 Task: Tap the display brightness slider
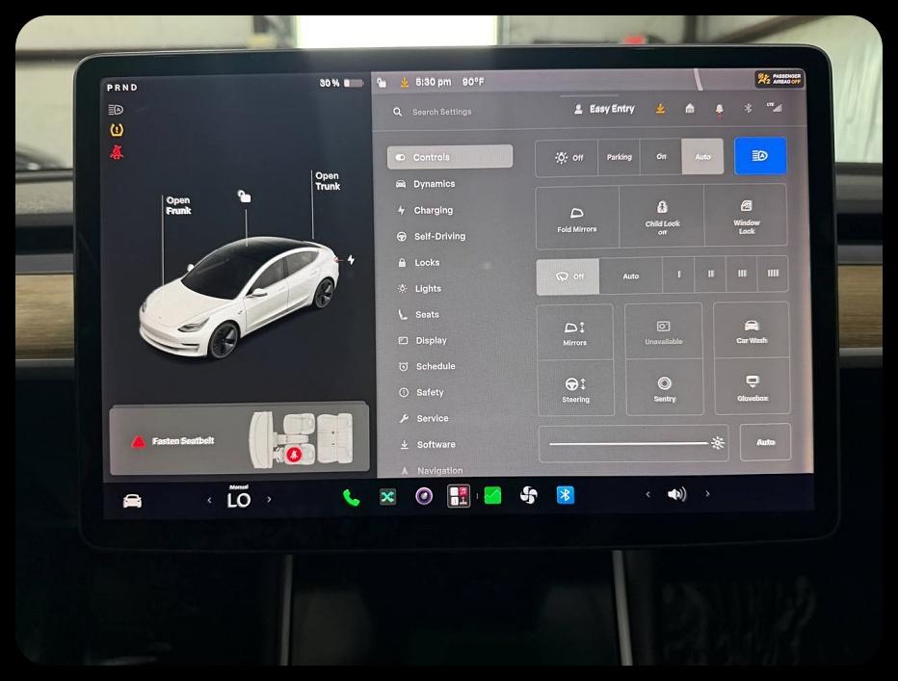pos(633,443)
